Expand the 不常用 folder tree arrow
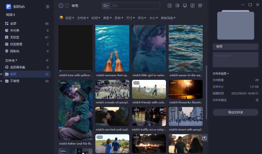The height and width of the screenshot is (154, 262). 1,81
